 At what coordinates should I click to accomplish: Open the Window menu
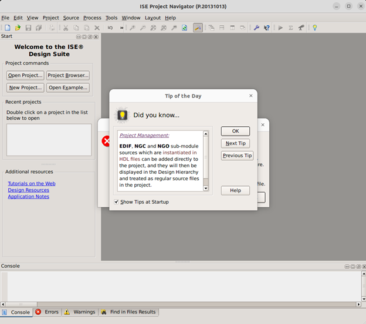point(131,18)
